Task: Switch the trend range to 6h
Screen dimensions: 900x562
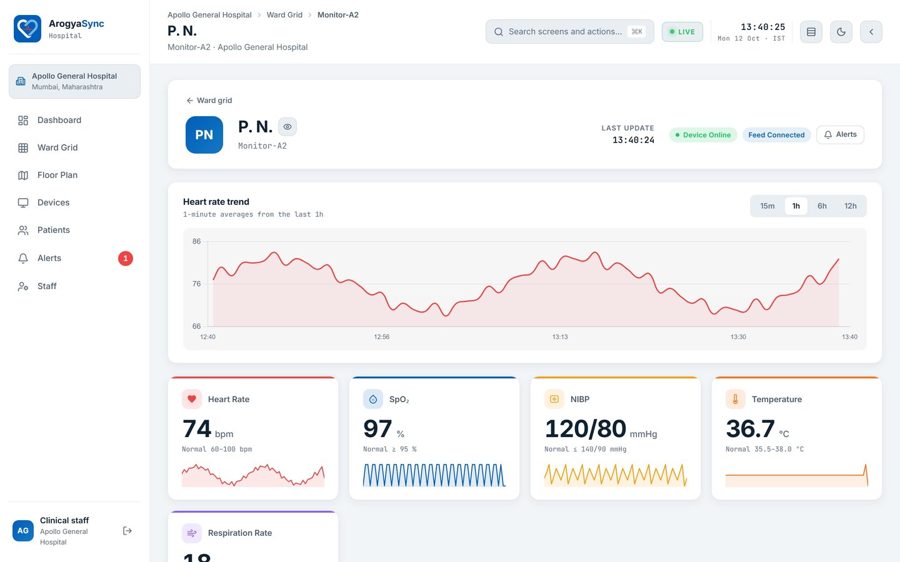Action: coord(822,206)
